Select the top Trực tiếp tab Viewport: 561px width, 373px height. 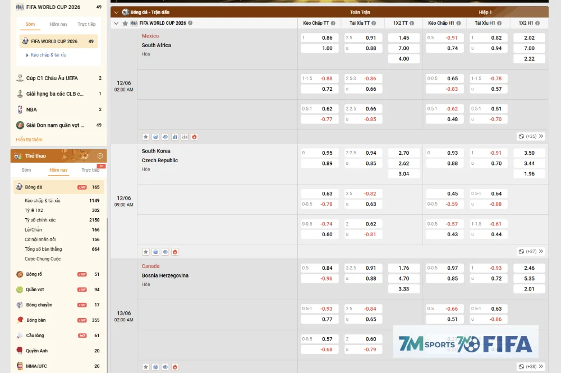(86, 24)
